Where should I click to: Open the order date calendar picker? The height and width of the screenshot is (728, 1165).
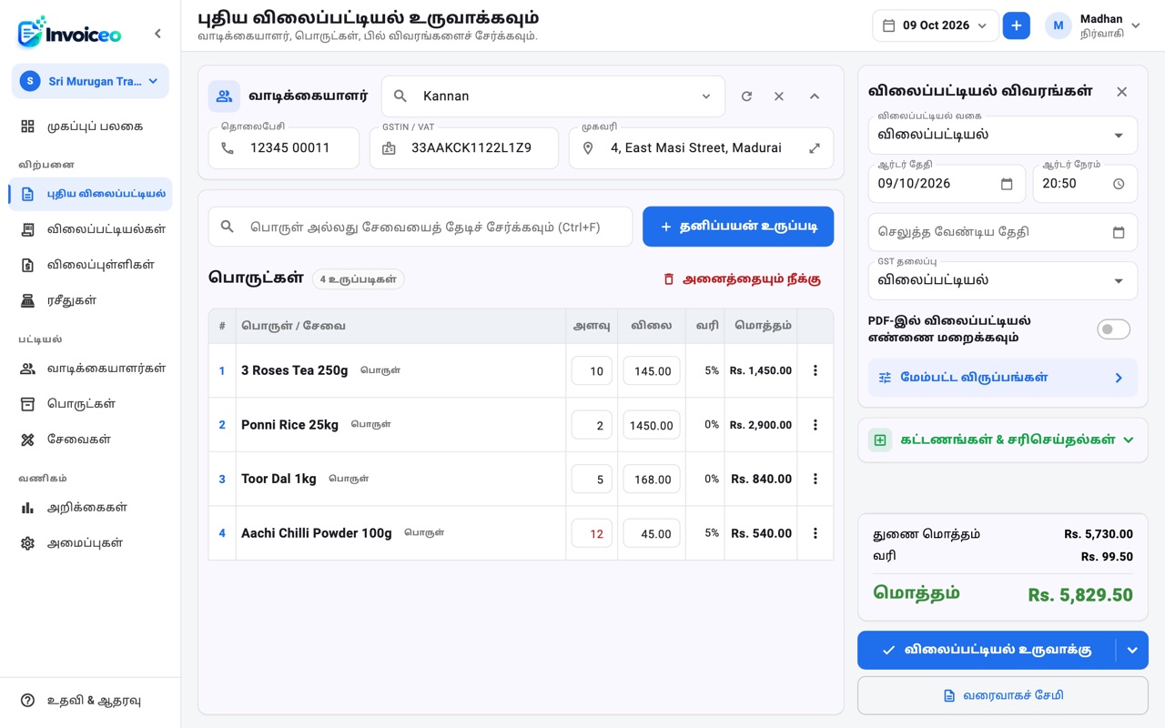pos(1007,184)
